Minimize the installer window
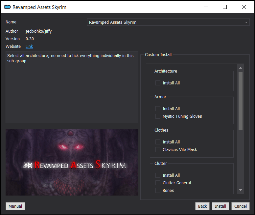 pos(206,7)
